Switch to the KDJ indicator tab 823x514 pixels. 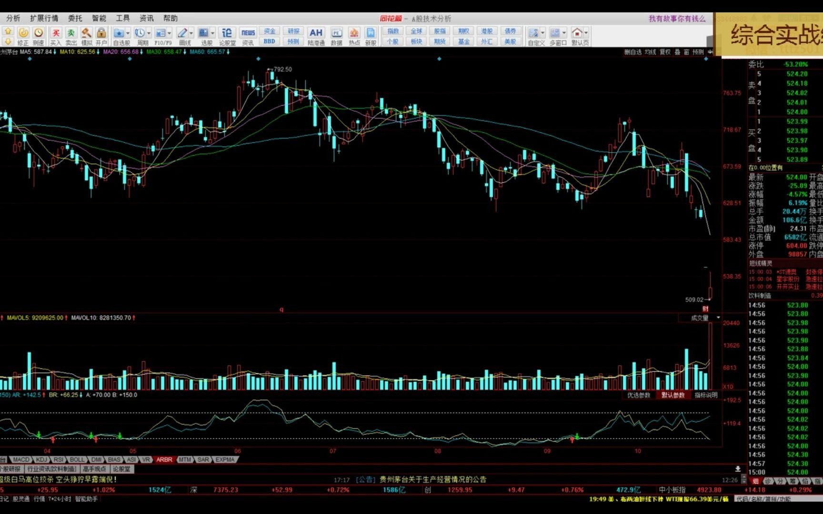tap(41, 460)
